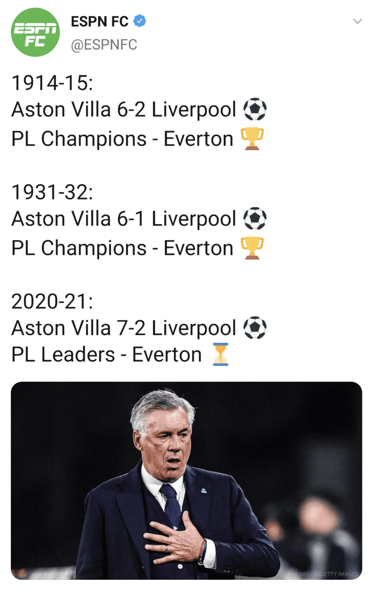Open the attached manager photo

pyautogui.click(x=186, y=480)
